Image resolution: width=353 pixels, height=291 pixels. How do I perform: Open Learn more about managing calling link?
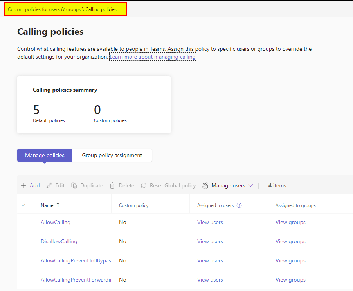click(x=153, y=57)
